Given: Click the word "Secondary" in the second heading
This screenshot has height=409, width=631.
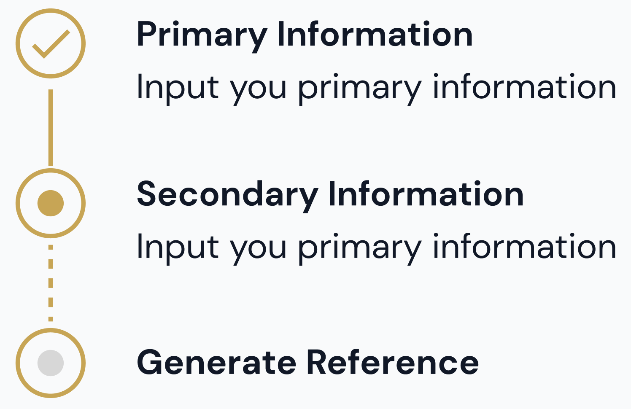Looking at the screenshot, I should tap(227, 194).
